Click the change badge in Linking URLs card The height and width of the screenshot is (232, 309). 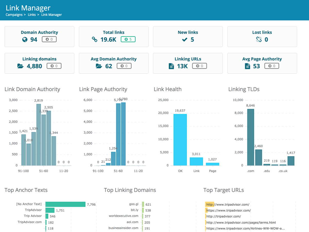tap(199, 66)
